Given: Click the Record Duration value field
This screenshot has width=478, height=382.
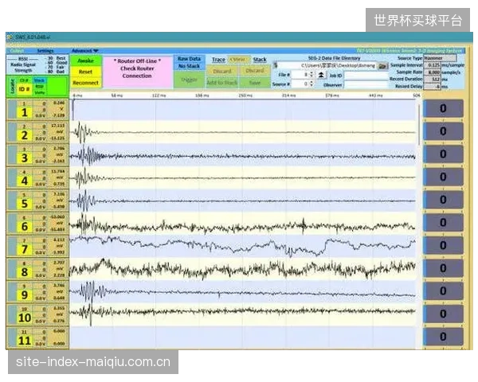Looking at the screenshot, I should (433, 80).
